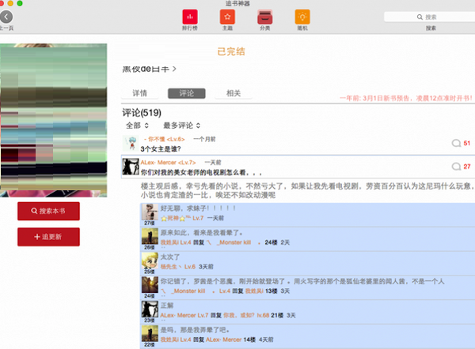Open the 随机 lightbulb icon
The image size is (475, 349).
(302, 17)
